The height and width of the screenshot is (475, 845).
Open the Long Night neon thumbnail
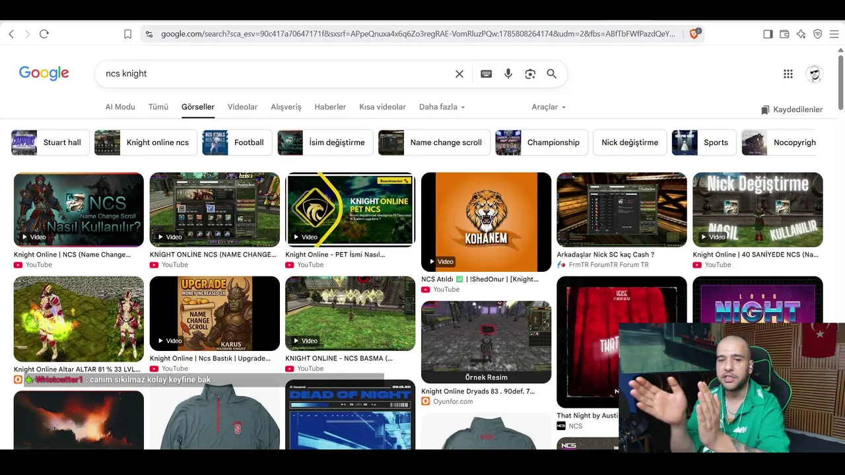click(x=758, y=300)
